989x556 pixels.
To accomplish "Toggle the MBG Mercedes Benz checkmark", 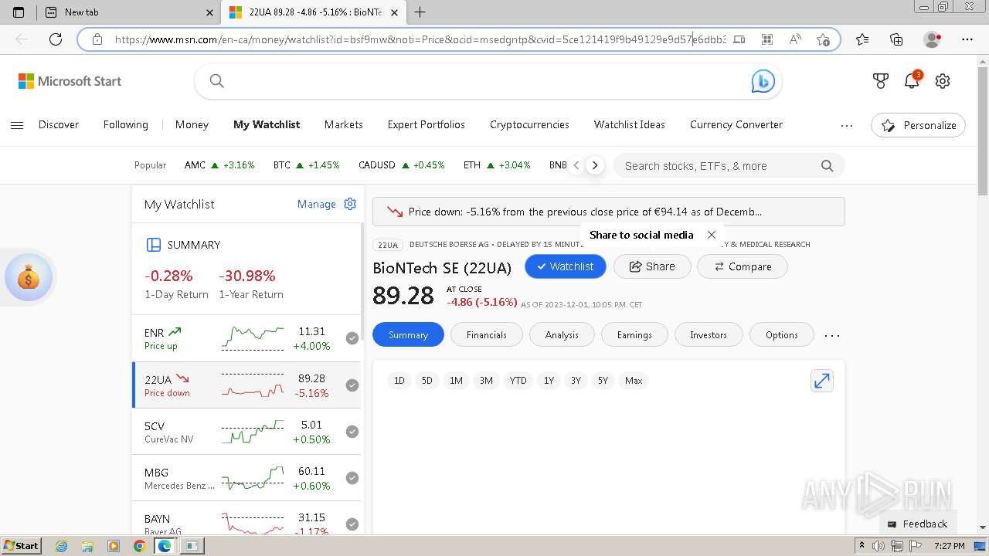I will coord(352,478).
